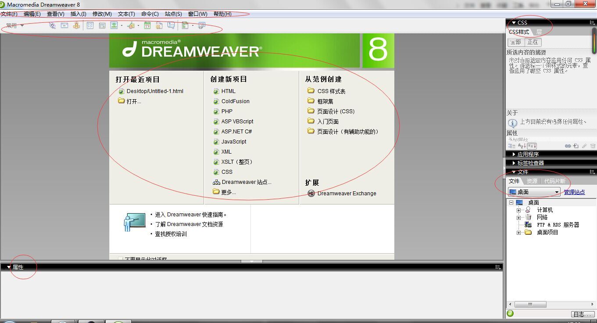This screenshot has height=323, width=597.
Task: Open the 站点(S) menu
Action: (x=173, y=14)
